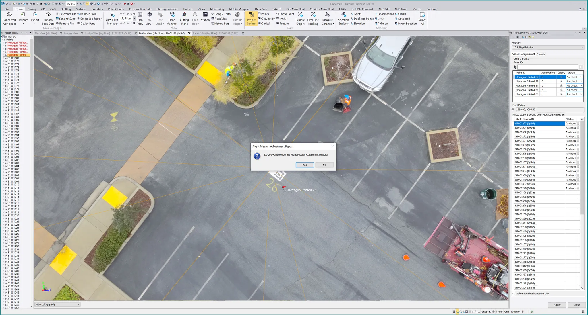This screenshot has width=588, height=315.
Task: Open Filter Line Marking
Action: [313, 19]
